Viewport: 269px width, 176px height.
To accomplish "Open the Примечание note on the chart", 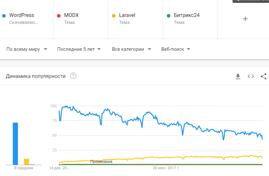I will point(101,161).
